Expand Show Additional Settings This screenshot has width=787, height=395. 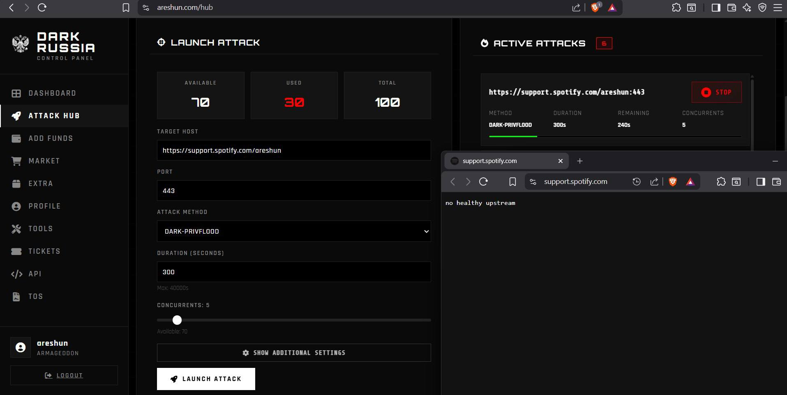click(x=294, y=353)
